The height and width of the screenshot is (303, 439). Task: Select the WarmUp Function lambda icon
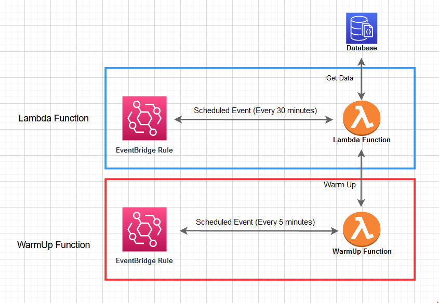tap(361, 229)
